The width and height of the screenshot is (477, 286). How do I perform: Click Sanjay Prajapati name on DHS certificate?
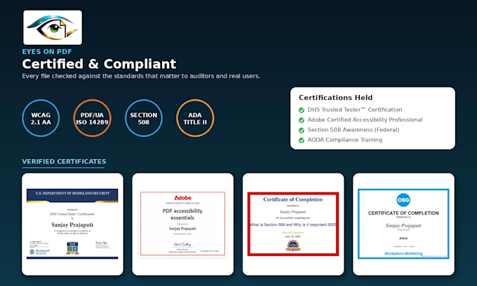[72, 224]
